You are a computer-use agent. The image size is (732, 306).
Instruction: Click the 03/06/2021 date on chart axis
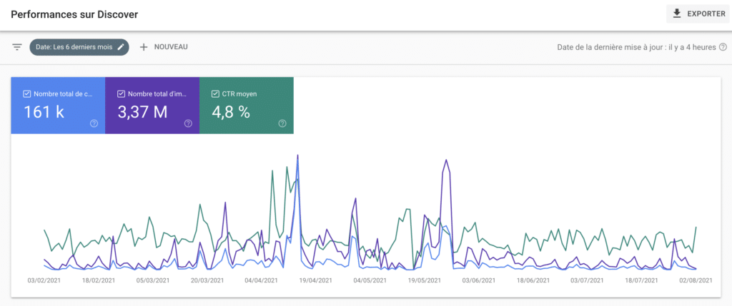[x=478, y=280]
